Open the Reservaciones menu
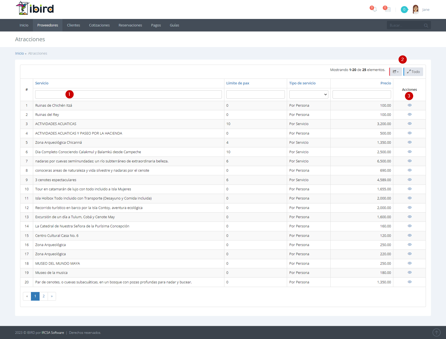Screen dimensions: 446x339 (x=130, y=25)
